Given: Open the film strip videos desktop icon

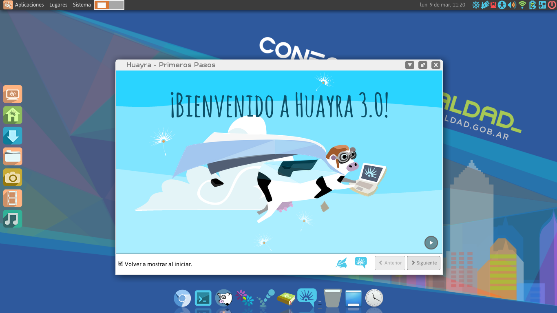Looking at the screenshot, I should coord(13,198).
